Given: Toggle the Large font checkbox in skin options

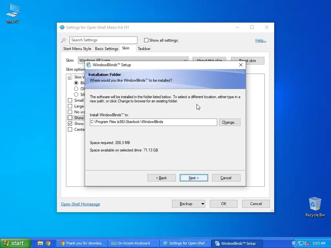Looking at the screenshot, I should pos(70,106).
